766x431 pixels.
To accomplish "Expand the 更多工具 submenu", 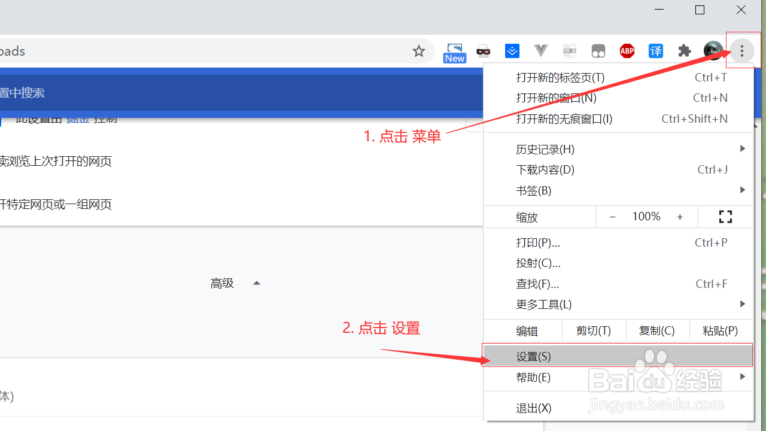I will point(543,304).
